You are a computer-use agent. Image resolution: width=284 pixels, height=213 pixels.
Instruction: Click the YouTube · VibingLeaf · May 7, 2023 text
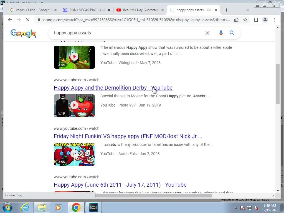pyautogui.click(x=130, y=63)
